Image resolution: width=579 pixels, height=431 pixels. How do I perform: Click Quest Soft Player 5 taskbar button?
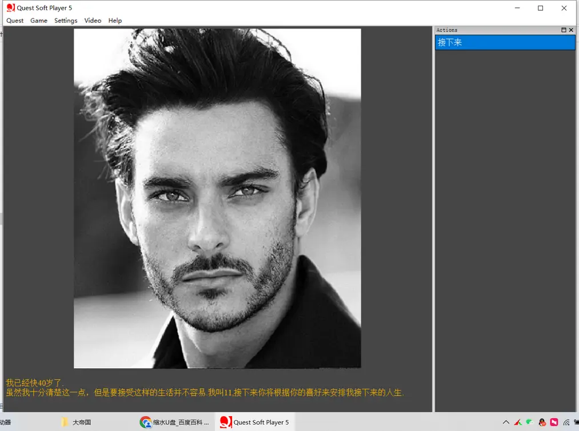coord(255,422)
